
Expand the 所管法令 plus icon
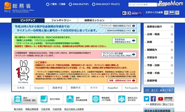[x=172, y=58]
